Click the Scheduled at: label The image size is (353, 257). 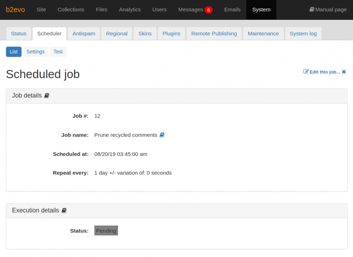[71, 154]
